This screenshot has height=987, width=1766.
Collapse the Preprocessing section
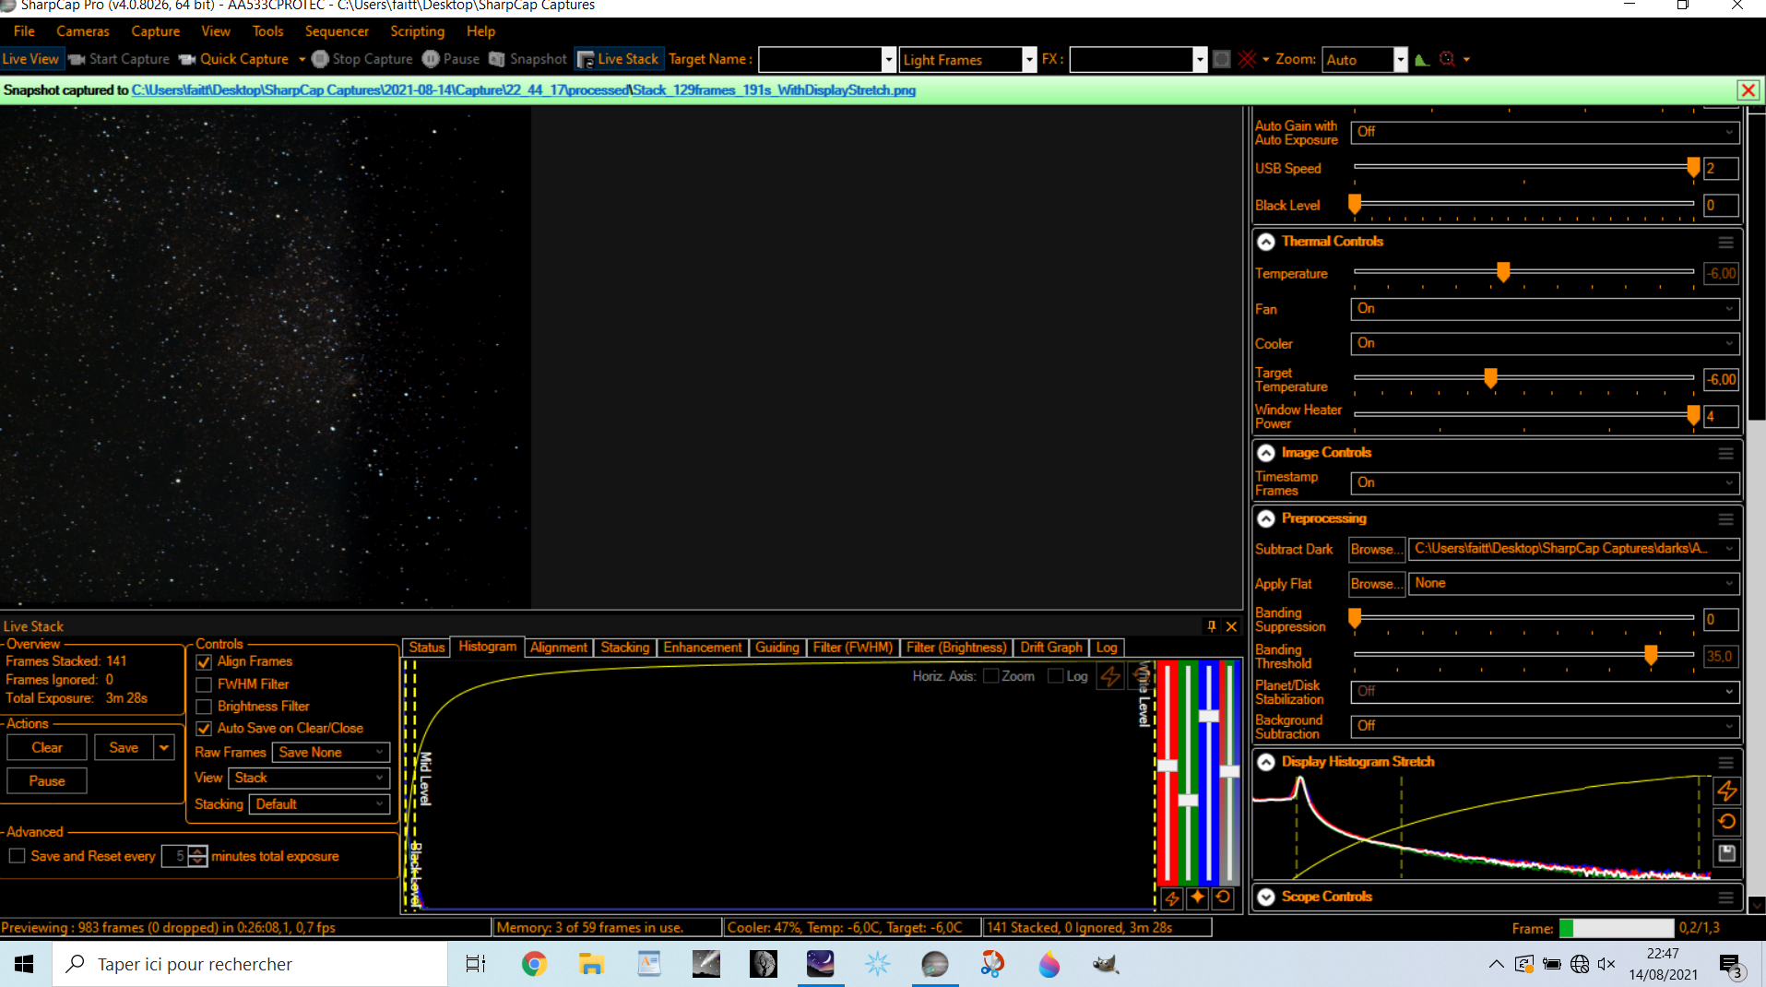[1266, 518]
